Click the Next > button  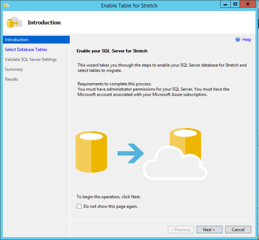[x=209, y=230]
